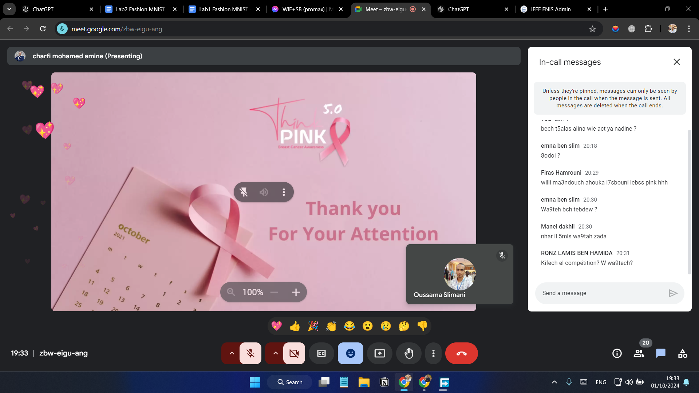Show hidden system tray icons

(x=554, y=382)
